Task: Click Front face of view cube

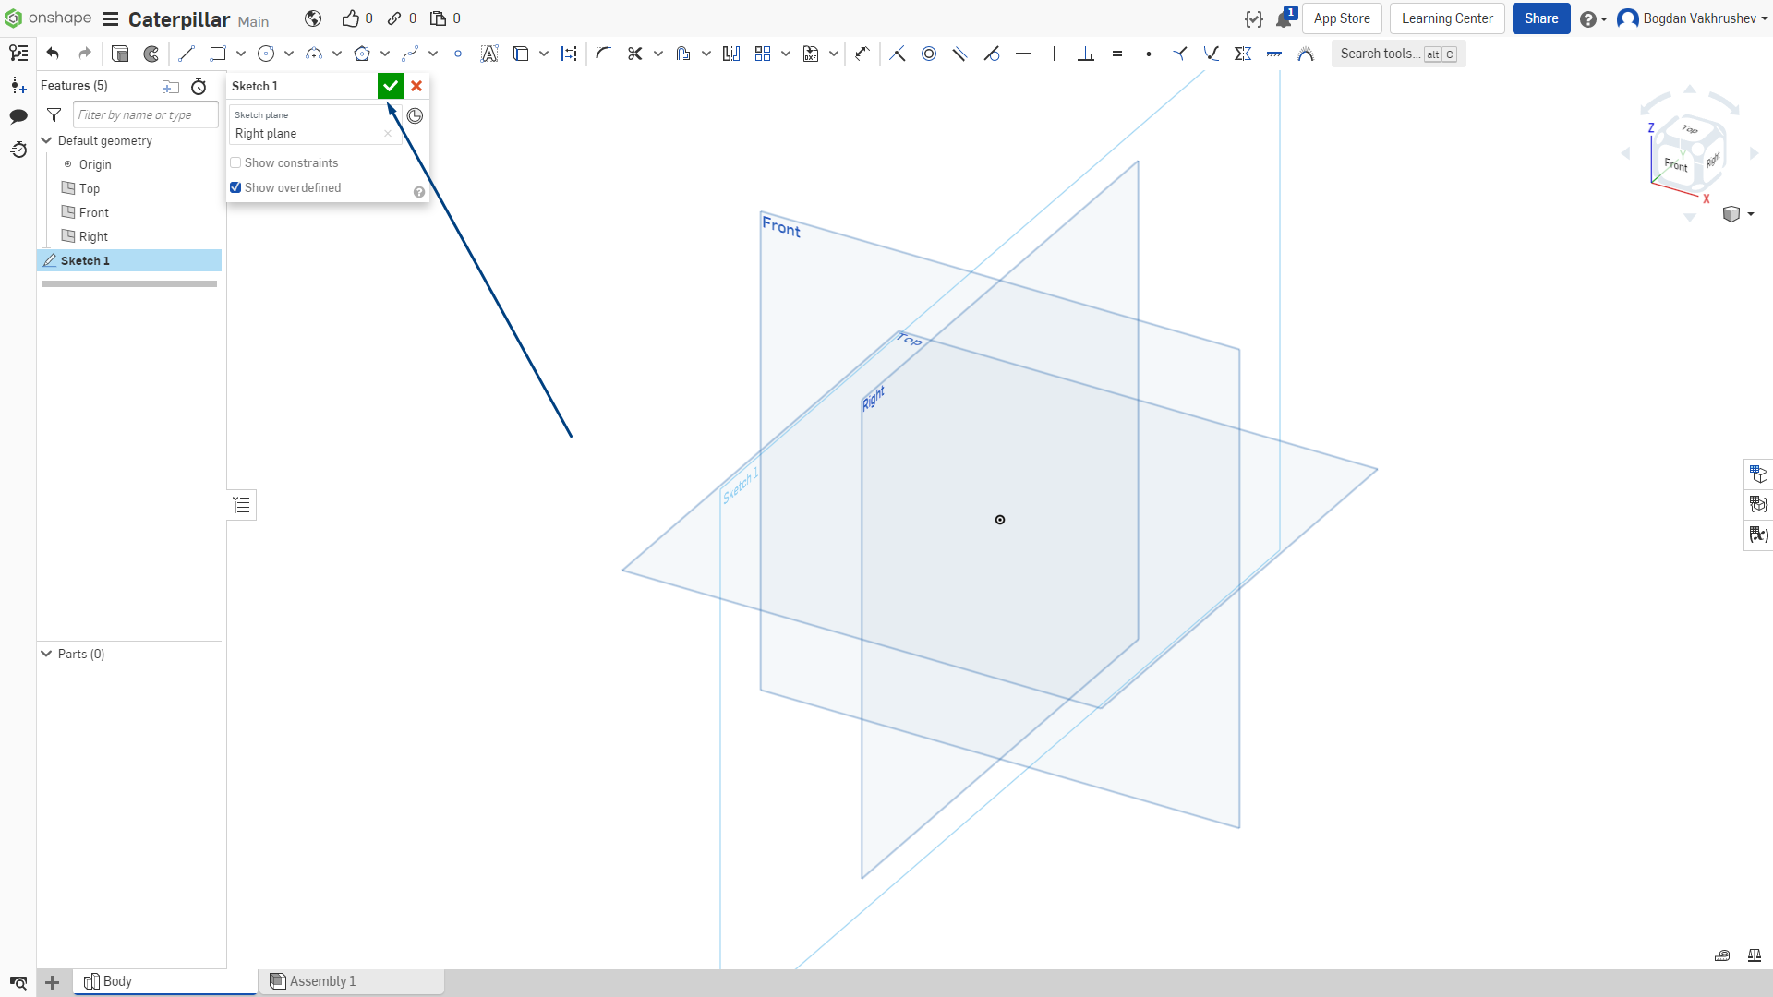Action: [x=1675, y=164]
